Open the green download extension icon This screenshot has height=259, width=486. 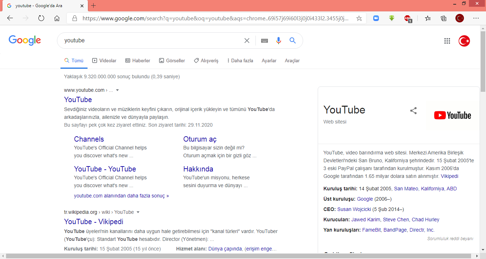coord(392,18)
